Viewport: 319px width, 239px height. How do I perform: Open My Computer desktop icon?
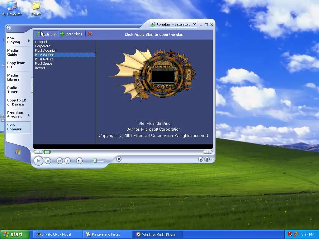[12, 8]
